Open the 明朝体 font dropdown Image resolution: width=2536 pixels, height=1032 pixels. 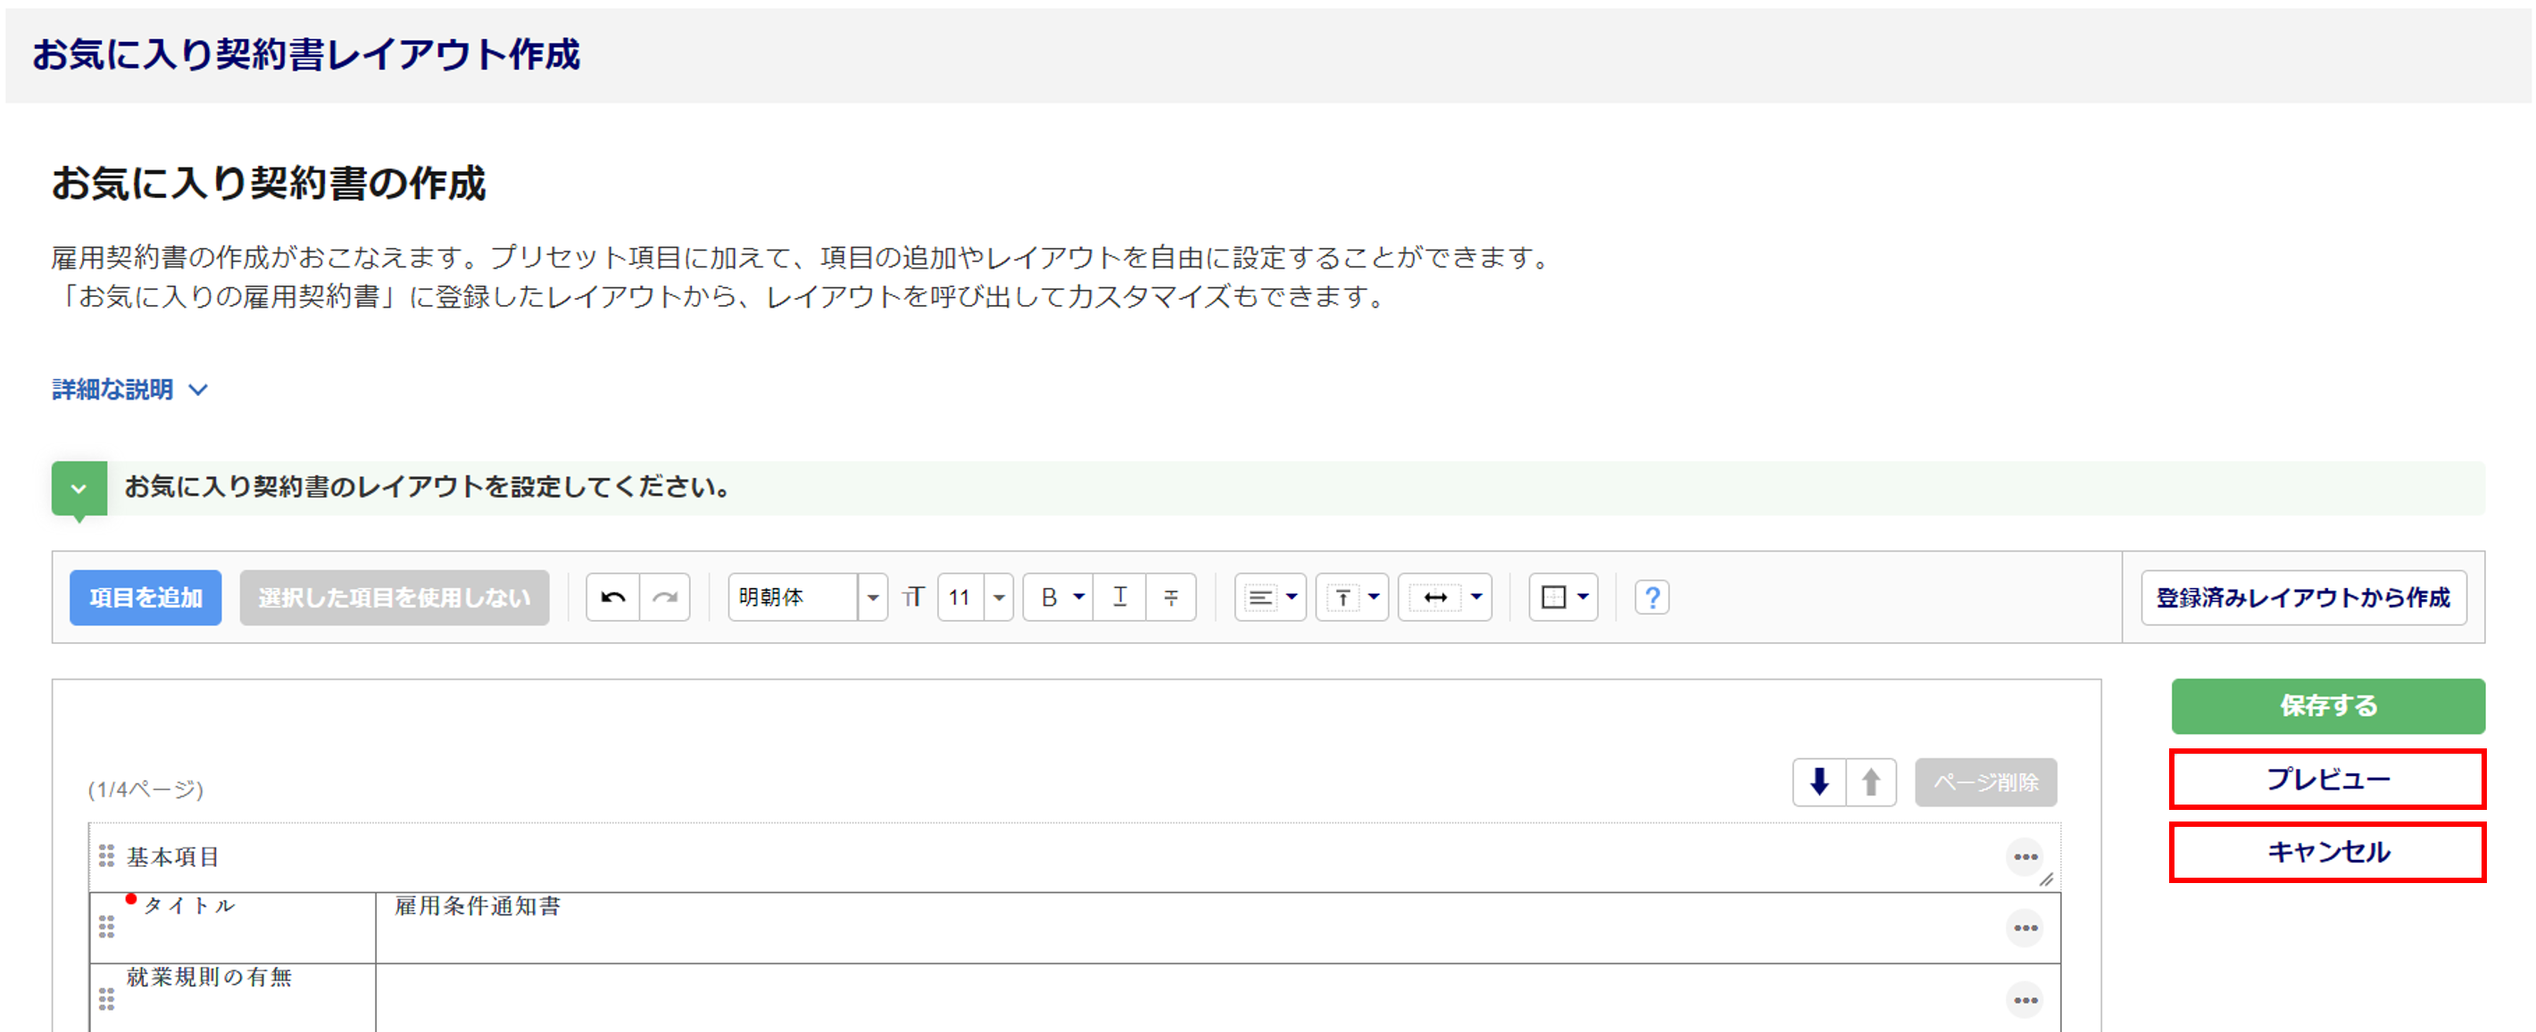tap(872, 597)
